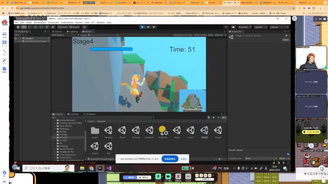Expand the Materials folder in Project tree
Screen dimensions: 328x184
tap(55, 129)
